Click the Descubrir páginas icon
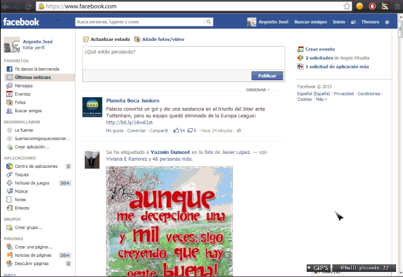This screenshot has height=277, width=403. [x=9, y=263]
